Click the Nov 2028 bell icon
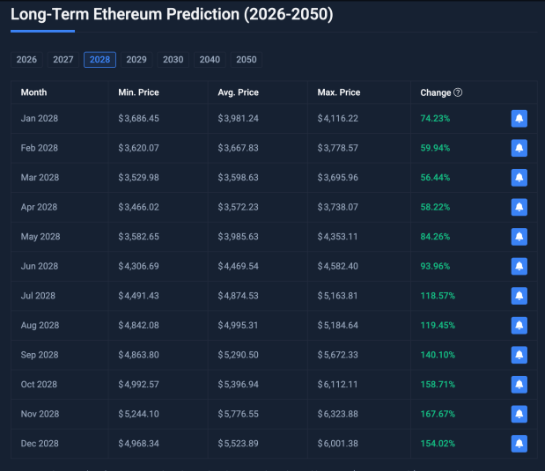545x471 pixels. [519, 414]
